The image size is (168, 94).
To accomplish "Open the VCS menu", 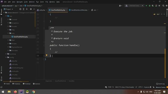I will pos(47,2).
